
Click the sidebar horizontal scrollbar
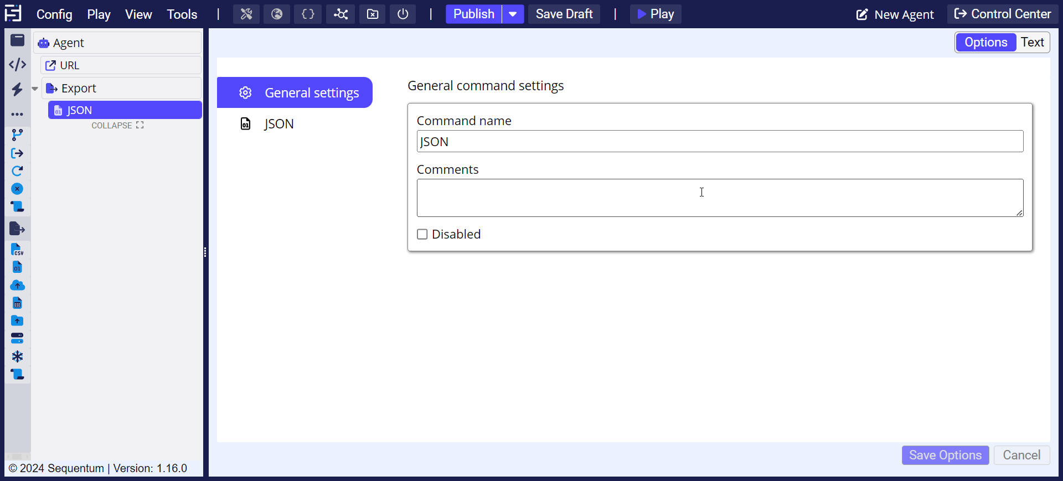[17, 457]
